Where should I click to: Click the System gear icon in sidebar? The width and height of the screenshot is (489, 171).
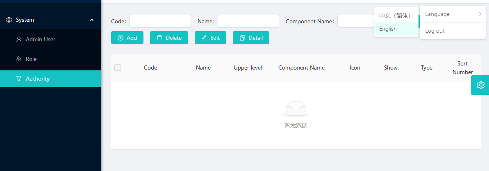[x=9, y=20]
